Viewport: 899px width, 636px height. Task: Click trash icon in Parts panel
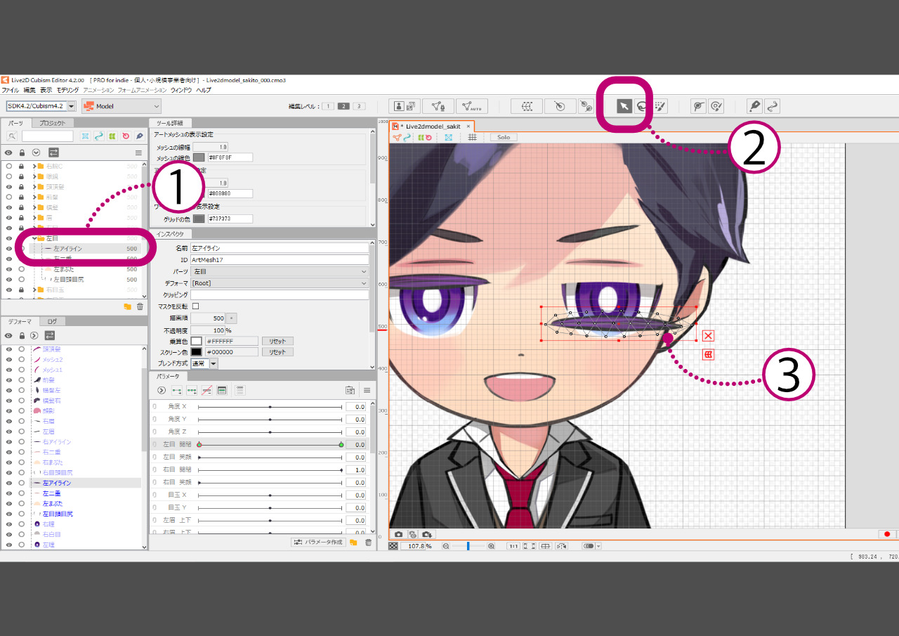click(140, 306)
